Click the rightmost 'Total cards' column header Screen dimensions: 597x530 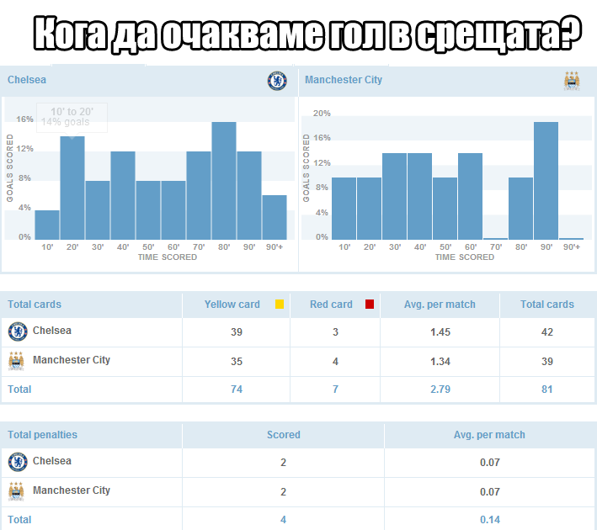[547, 304]
